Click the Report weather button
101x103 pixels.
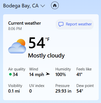tap(74, 24)
